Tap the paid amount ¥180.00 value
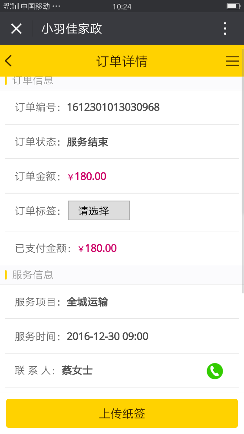This screenshot has height=434, width=244. tap(97, 248)
